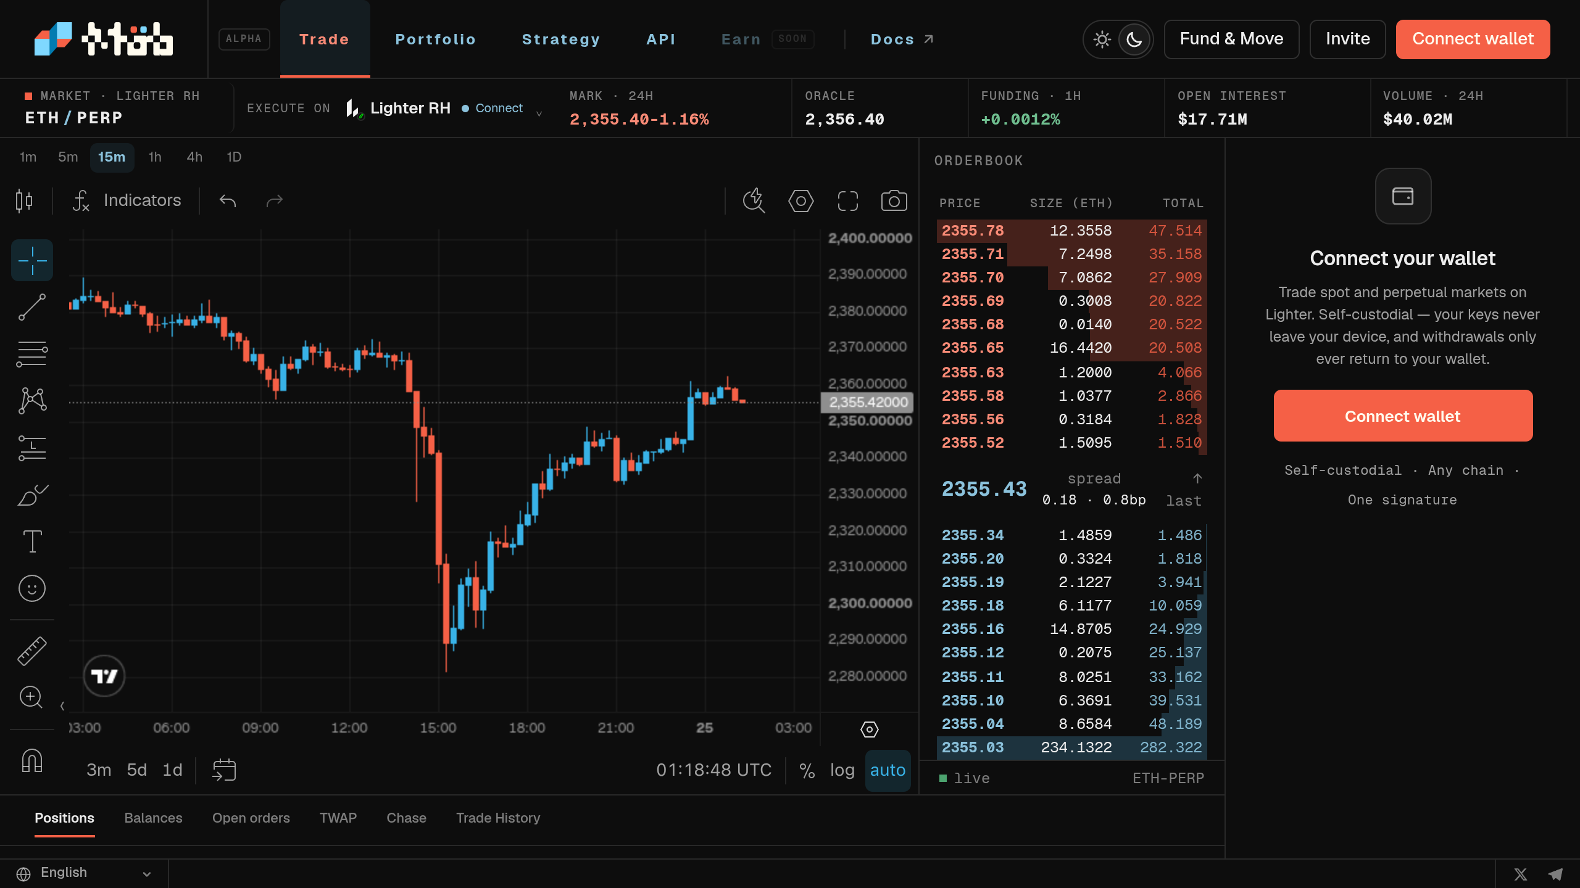This screenshot has height=888, width=1580.
Task: Select the trend line drawing tool
Action: click(32, 307)
